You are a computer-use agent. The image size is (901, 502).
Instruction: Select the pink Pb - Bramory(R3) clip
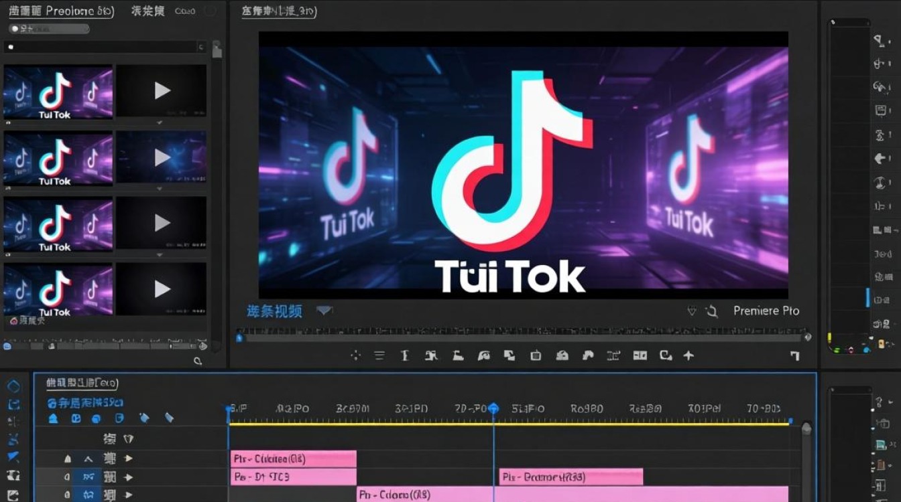[x=571, y=477]
